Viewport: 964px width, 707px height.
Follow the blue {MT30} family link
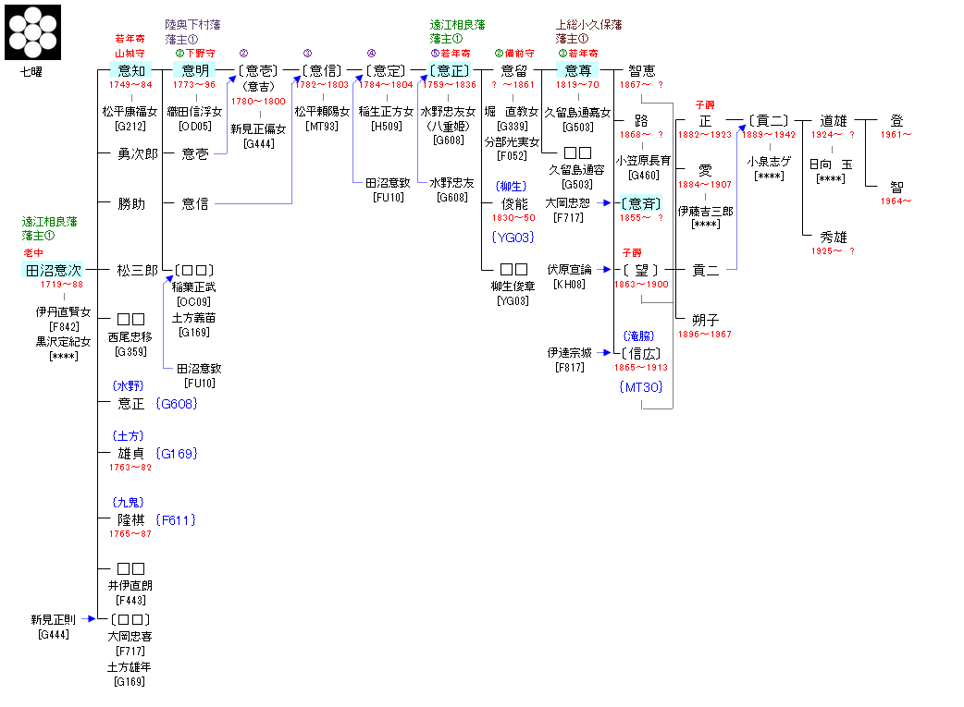coord(640,387)
